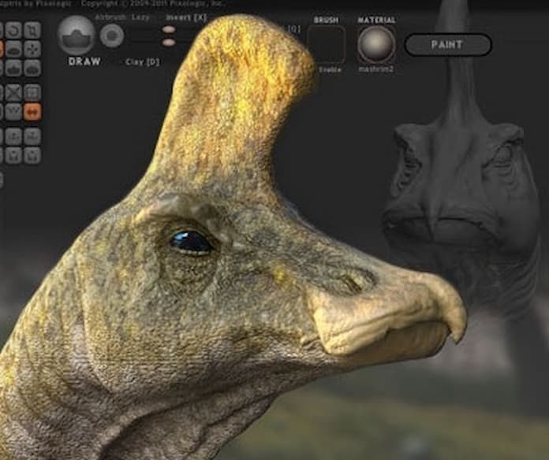
Task: Select the Scale tool icon
Action: [x=32, y=31]
